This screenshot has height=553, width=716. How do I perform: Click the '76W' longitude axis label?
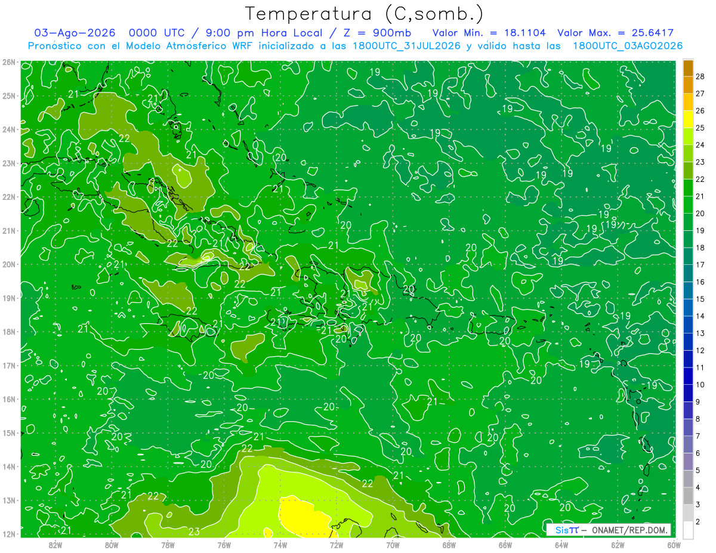coord(224,545)
